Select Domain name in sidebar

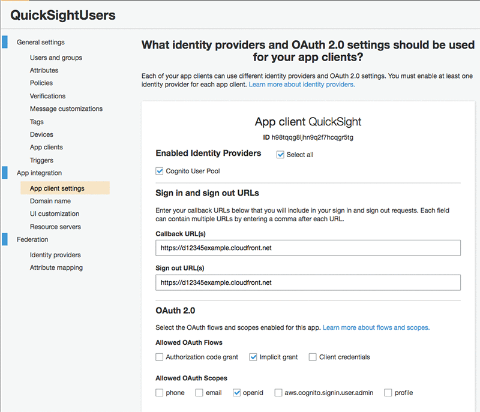click(50, 201)
